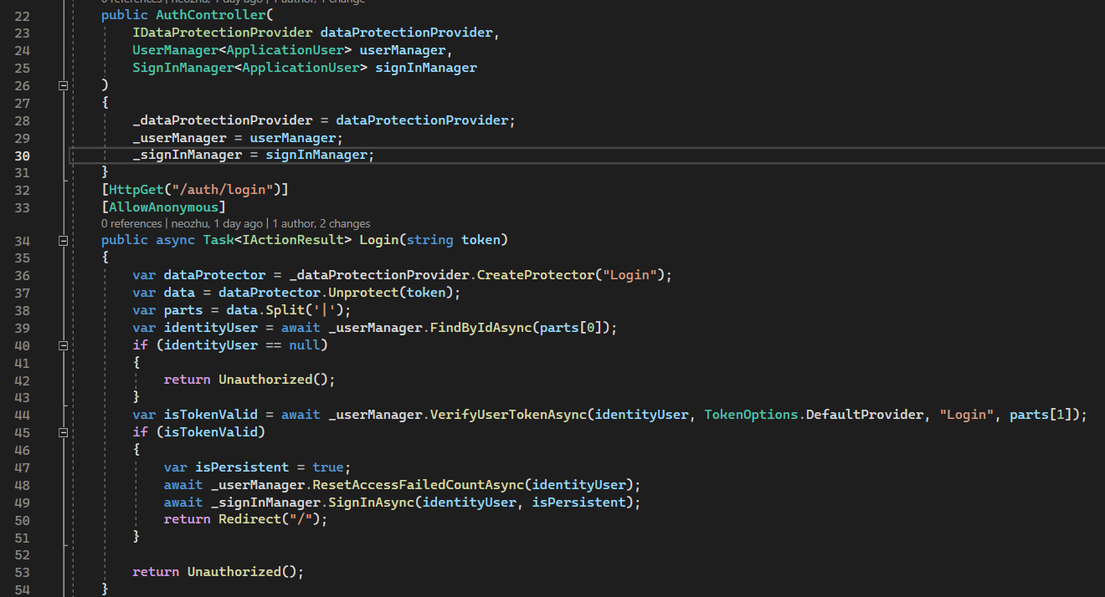Collapse the Login method fold at line 34
Screen dimensions: 1105x597
point(63,241)
